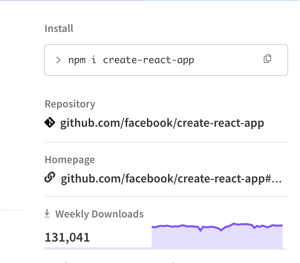Screen dimensions: 300x263
Task: Click the "Homepage" section heading
Action: click(70, 159)
